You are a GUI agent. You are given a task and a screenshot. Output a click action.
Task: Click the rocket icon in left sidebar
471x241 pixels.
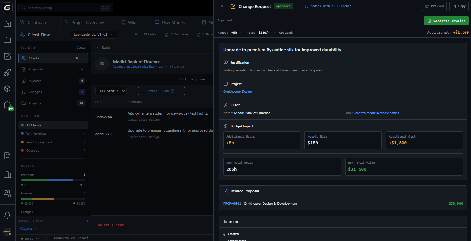[7, 72]
